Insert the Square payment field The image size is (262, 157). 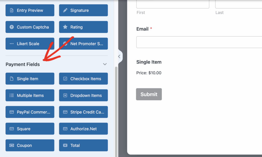[x=30, y=129]
